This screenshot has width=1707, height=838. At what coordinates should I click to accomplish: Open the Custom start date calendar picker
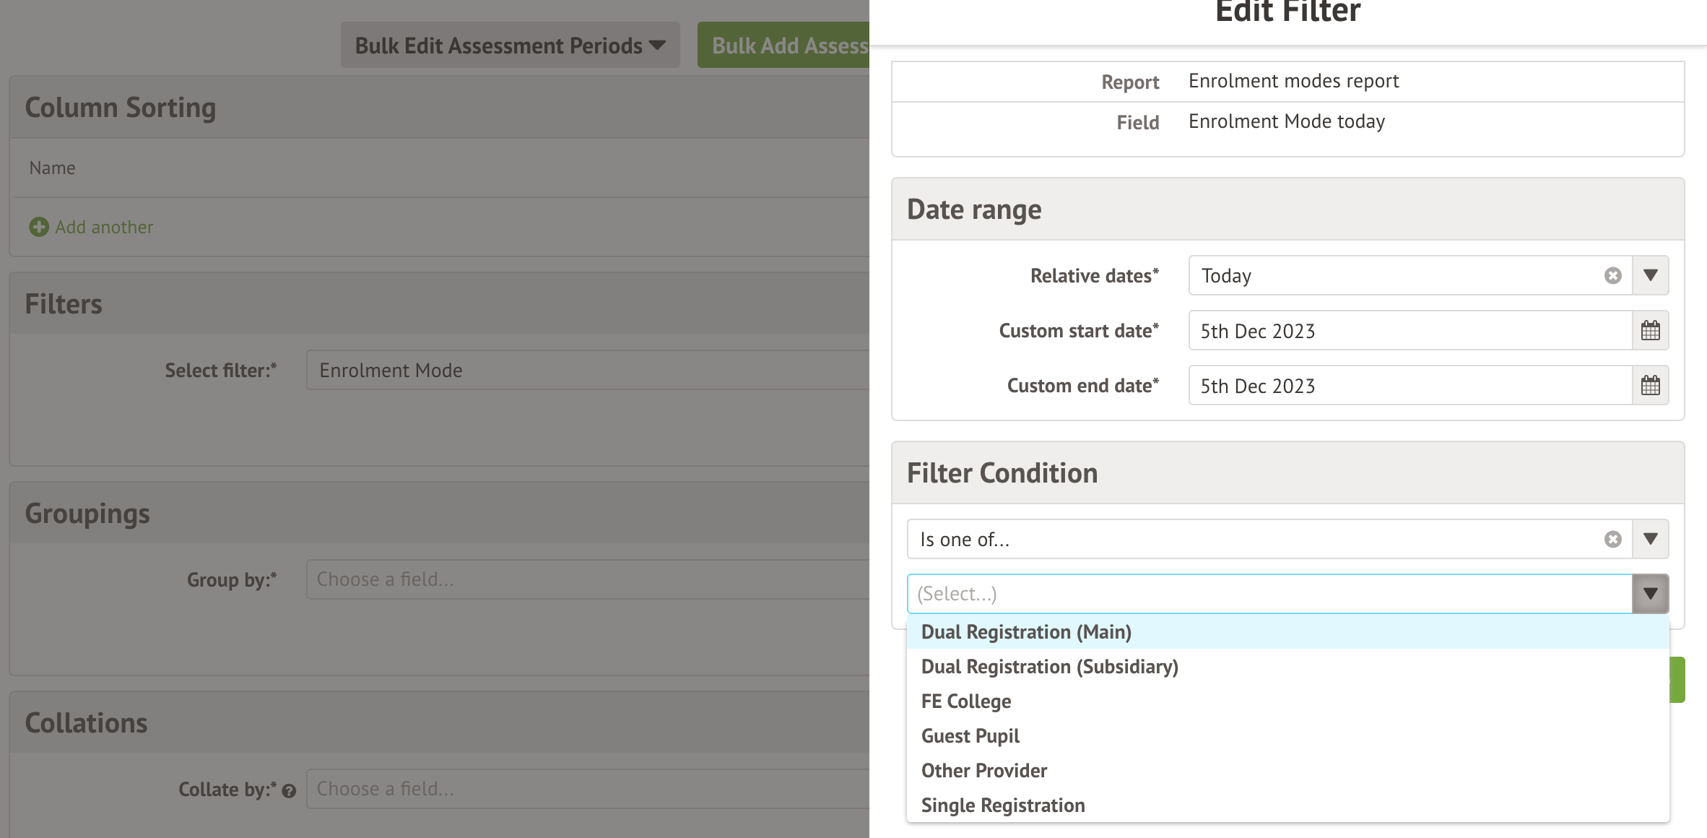[1650, 331]
